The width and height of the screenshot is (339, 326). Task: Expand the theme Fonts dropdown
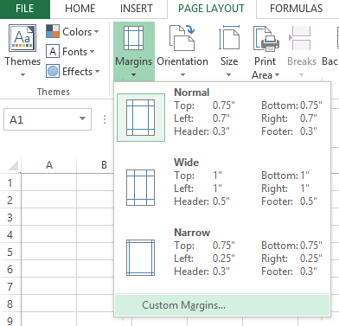point(70,52)
